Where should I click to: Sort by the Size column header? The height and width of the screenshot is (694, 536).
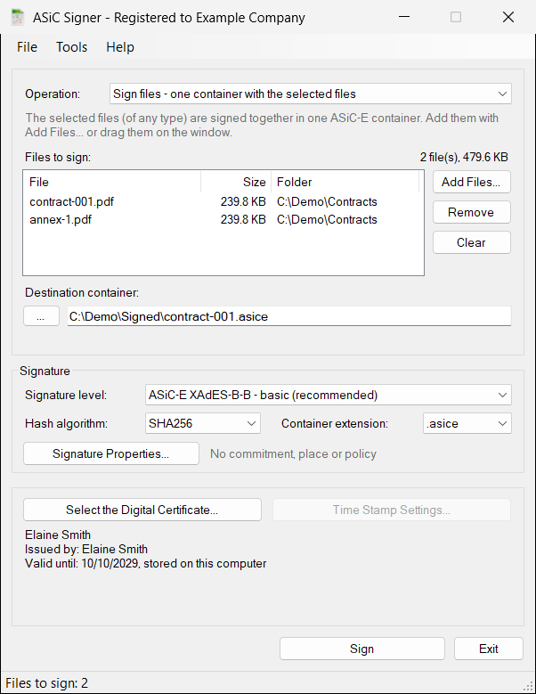click(x=236, y=182)
